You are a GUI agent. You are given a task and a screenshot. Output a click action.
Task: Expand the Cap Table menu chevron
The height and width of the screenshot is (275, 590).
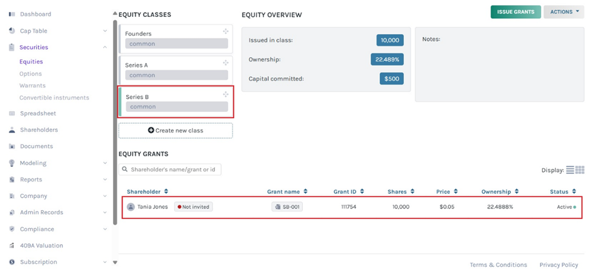[x=105, y=31]
